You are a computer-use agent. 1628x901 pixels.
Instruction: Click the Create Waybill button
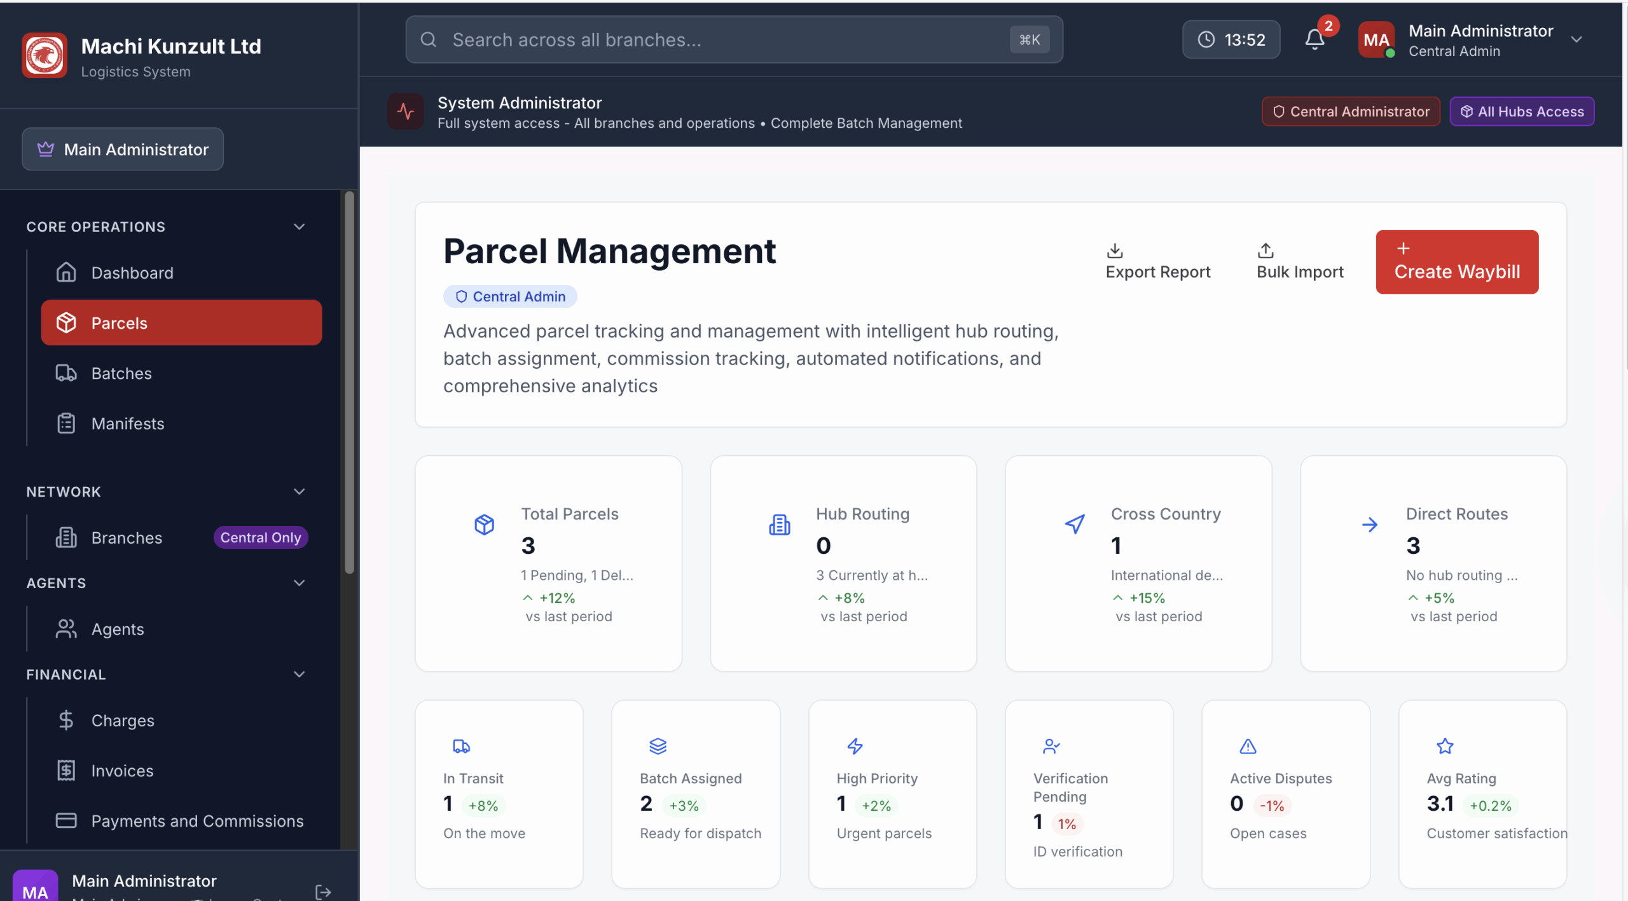click(1456, 262)
